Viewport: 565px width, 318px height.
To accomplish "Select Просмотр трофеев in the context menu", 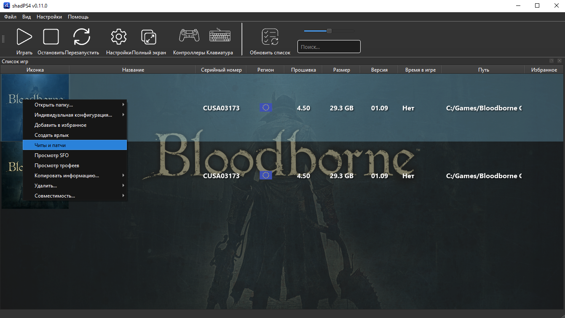I will point(75,166).
